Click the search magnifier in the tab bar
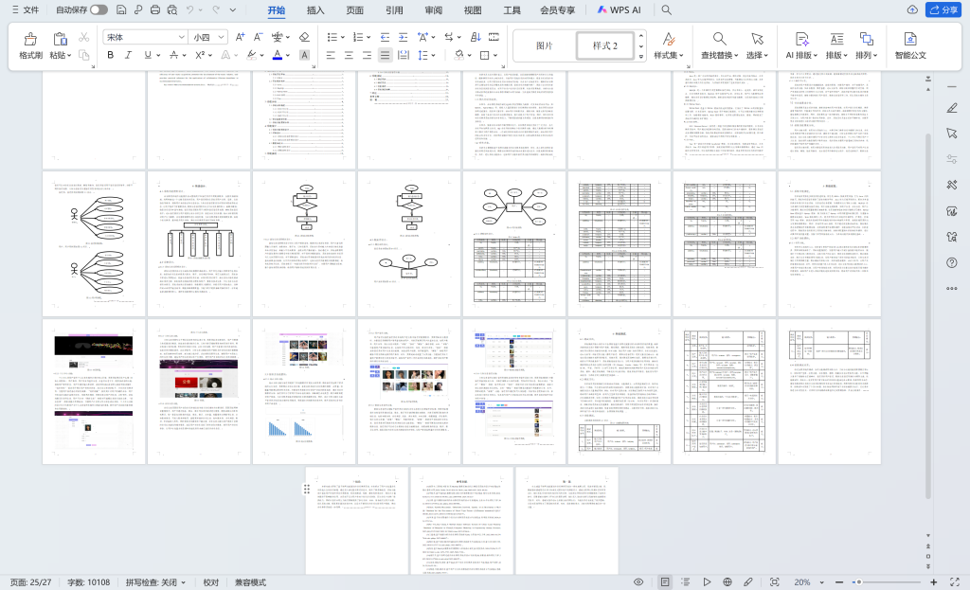Image resolution: width=970 pixels, height=590 pixels. point(666,9)
